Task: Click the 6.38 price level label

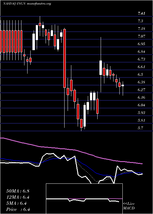Action: pos(141,82)
